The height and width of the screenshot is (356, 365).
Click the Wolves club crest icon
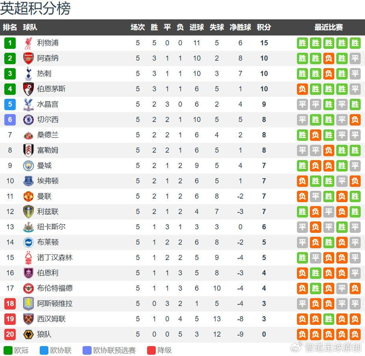tap(28, 334)
